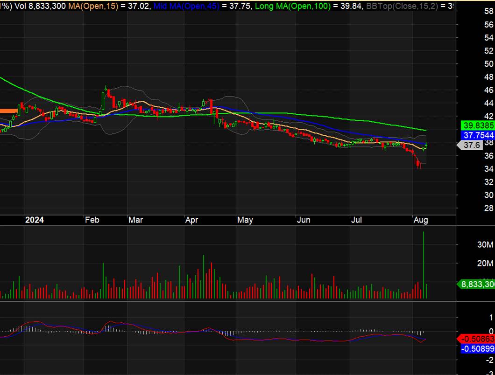Click the green 8,833,300 volume tag
Image resolution: width=495 pixels, height=375 pixels.
pos(477,284)
